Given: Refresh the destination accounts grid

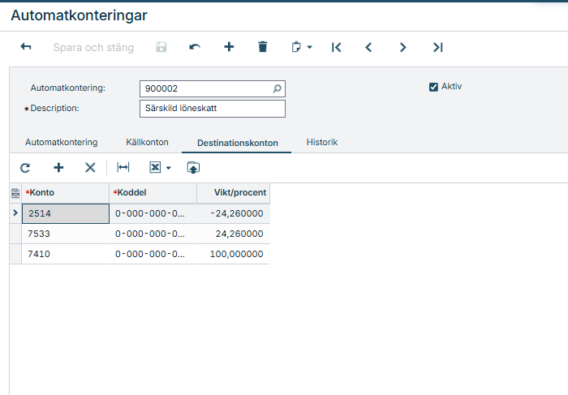Looking at the screenshot, I should tap(25, 168).
